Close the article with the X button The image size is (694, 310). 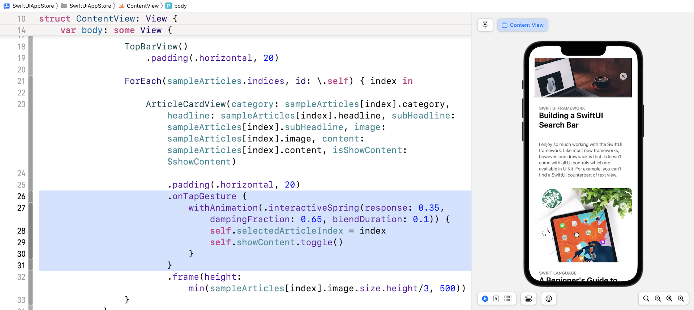623,76
